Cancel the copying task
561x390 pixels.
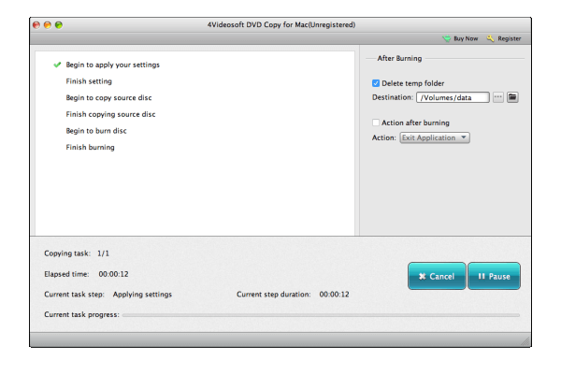pos(437,276)
